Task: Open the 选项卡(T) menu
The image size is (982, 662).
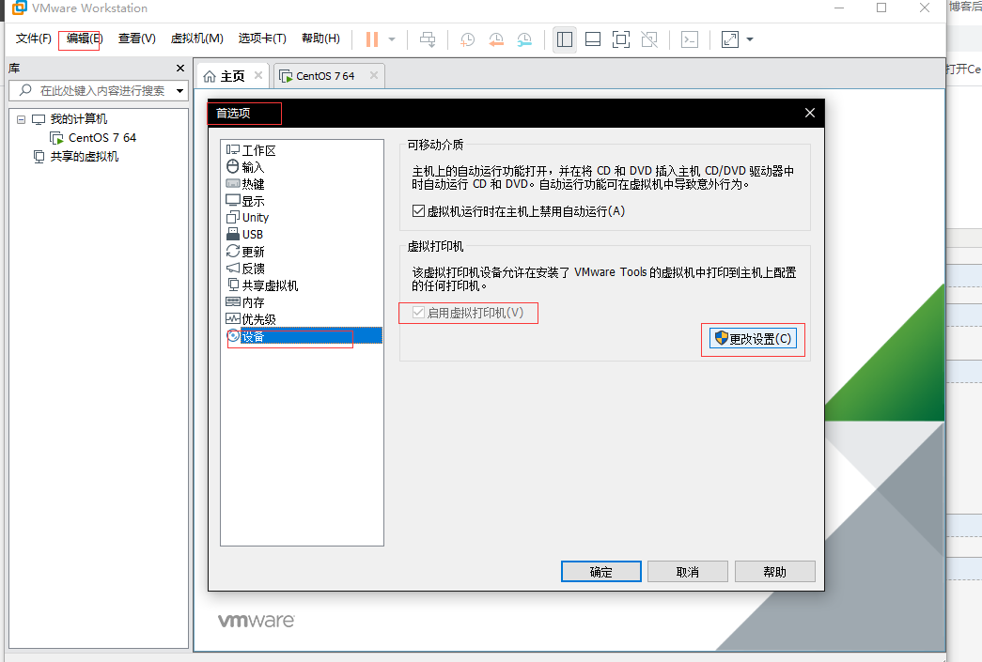Action: (262, 38)
